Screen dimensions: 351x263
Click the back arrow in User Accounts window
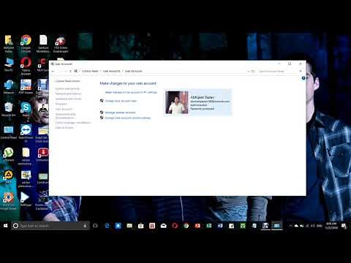(53, 71)
